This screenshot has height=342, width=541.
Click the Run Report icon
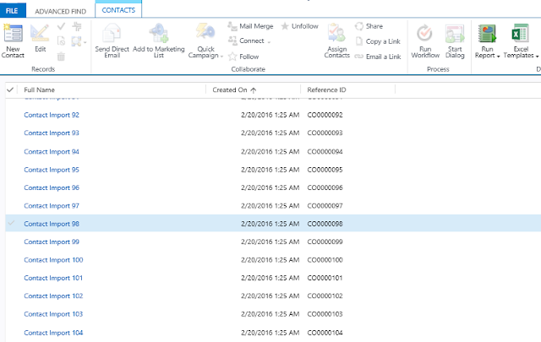click(487, 34)
